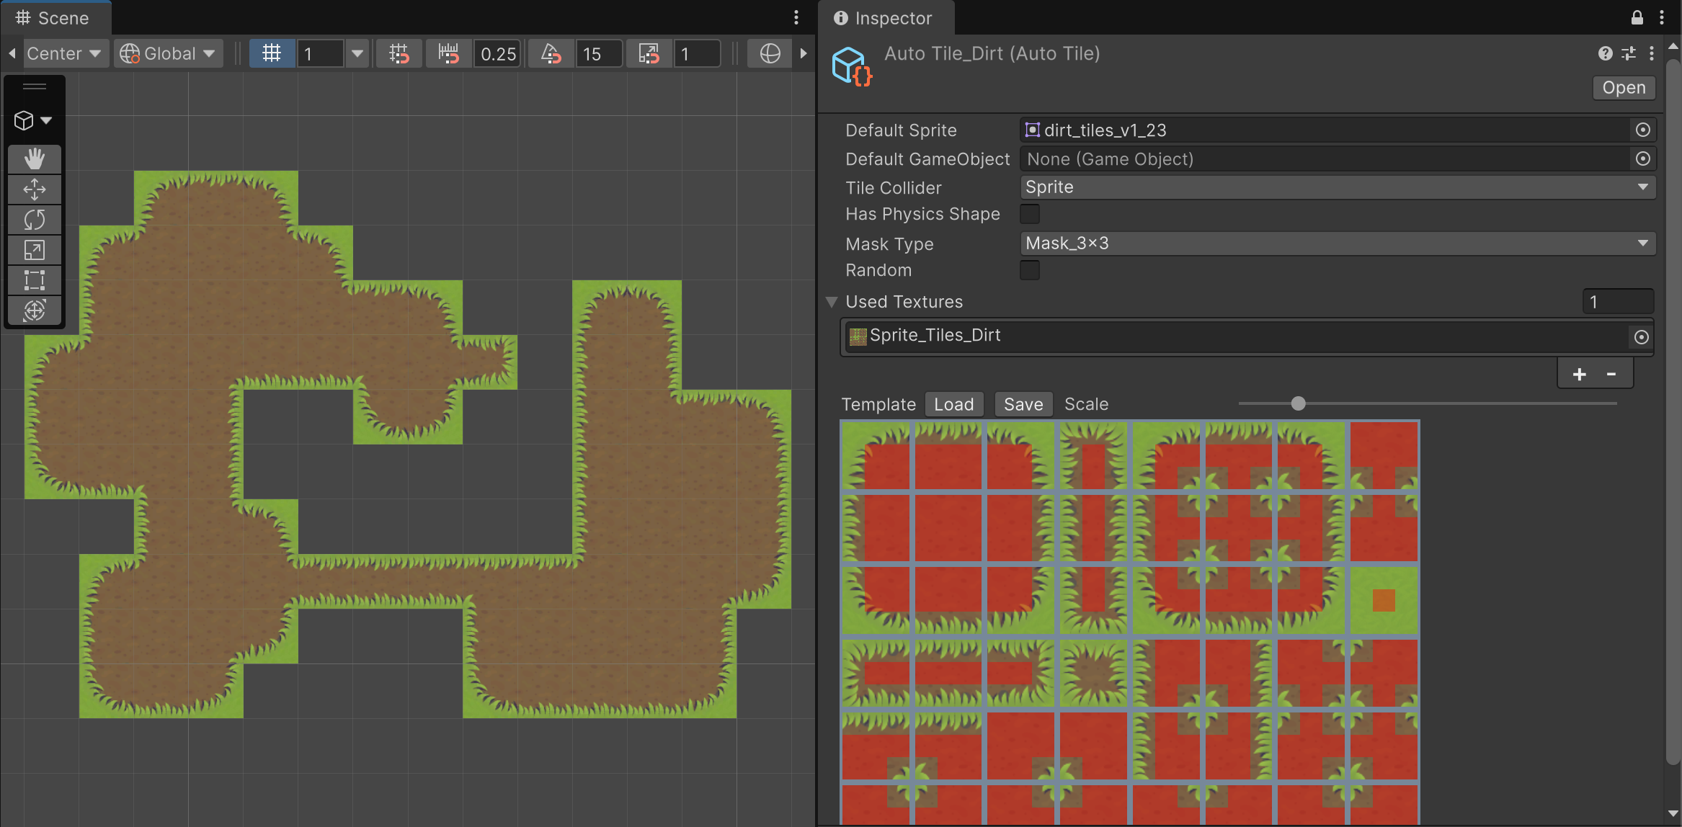Enable the Random checkbox
The image size is (1682, 827).
tap(1030, 270)
